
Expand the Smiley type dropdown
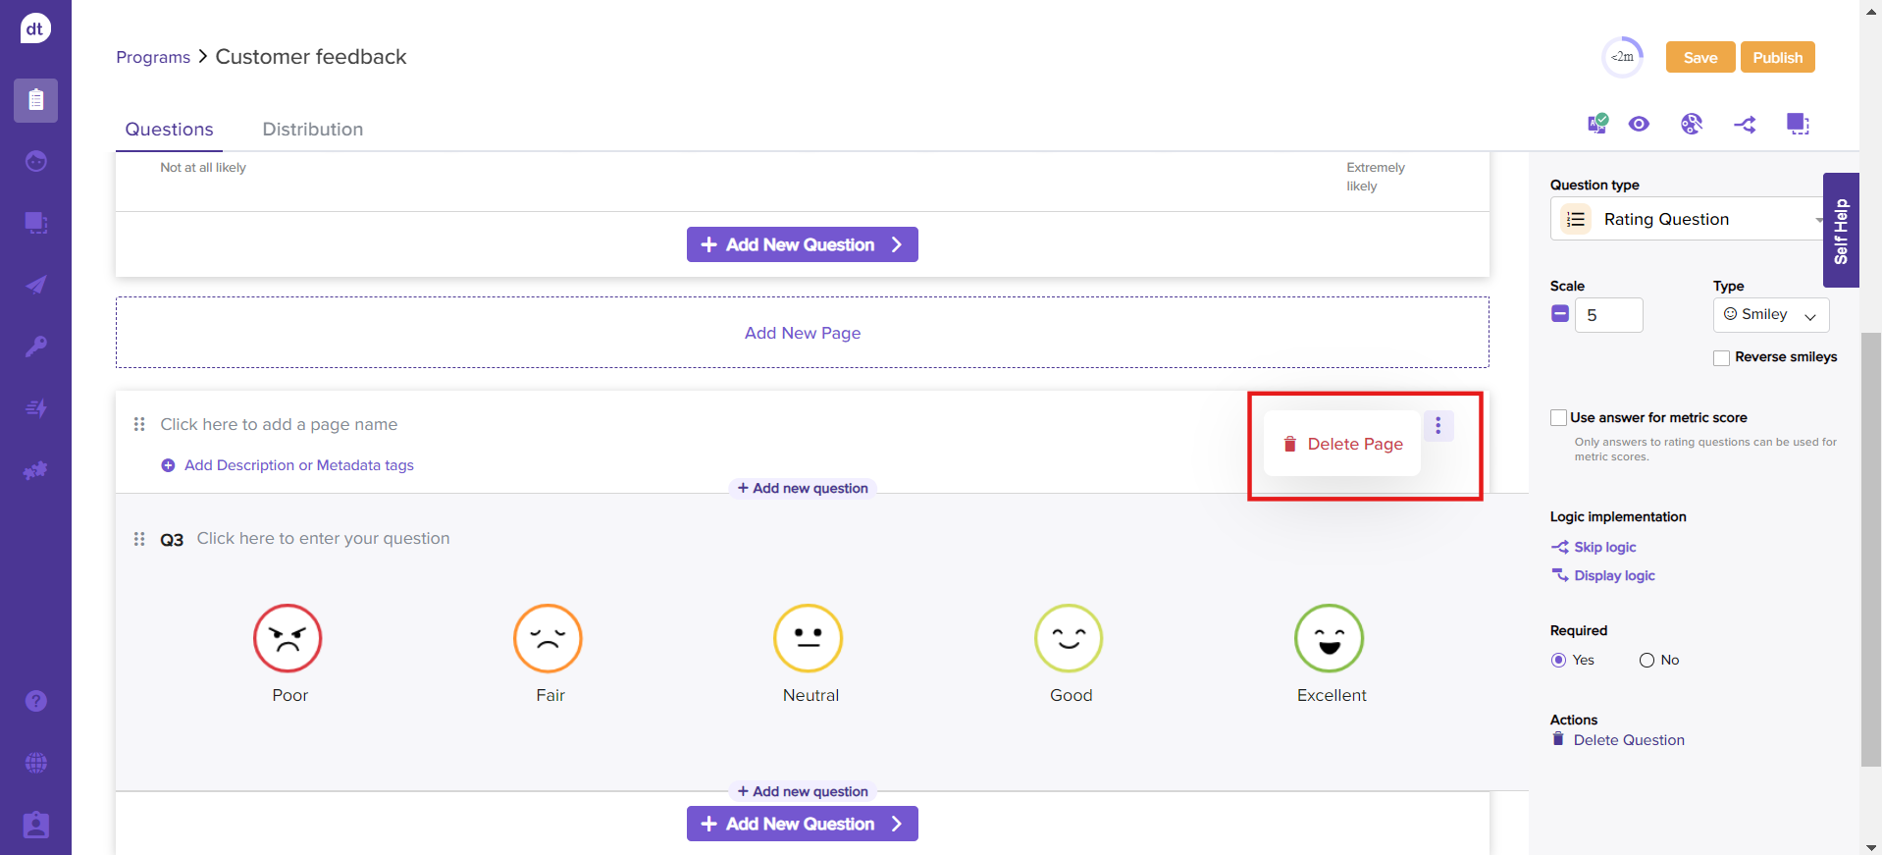click(1770, 315)
